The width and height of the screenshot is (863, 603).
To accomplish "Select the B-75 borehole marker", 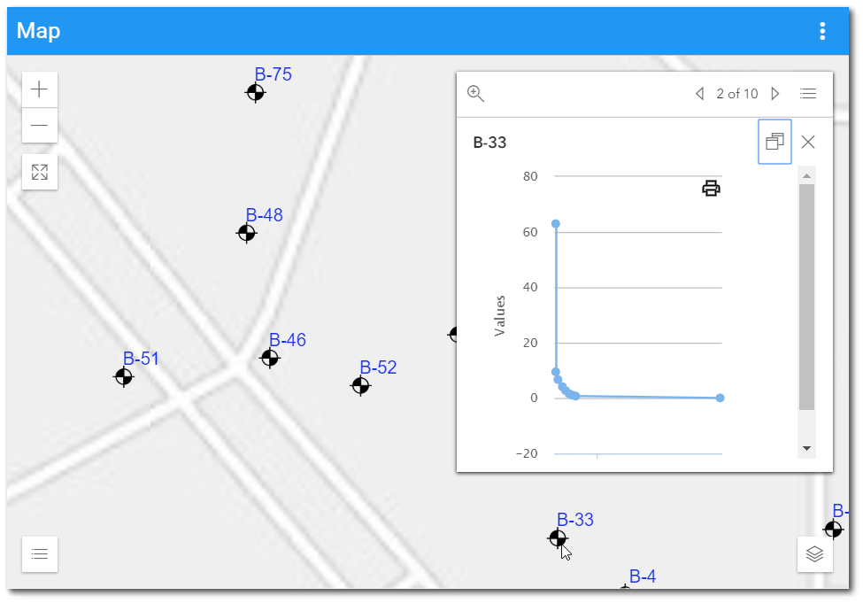I will click(255, 92).
